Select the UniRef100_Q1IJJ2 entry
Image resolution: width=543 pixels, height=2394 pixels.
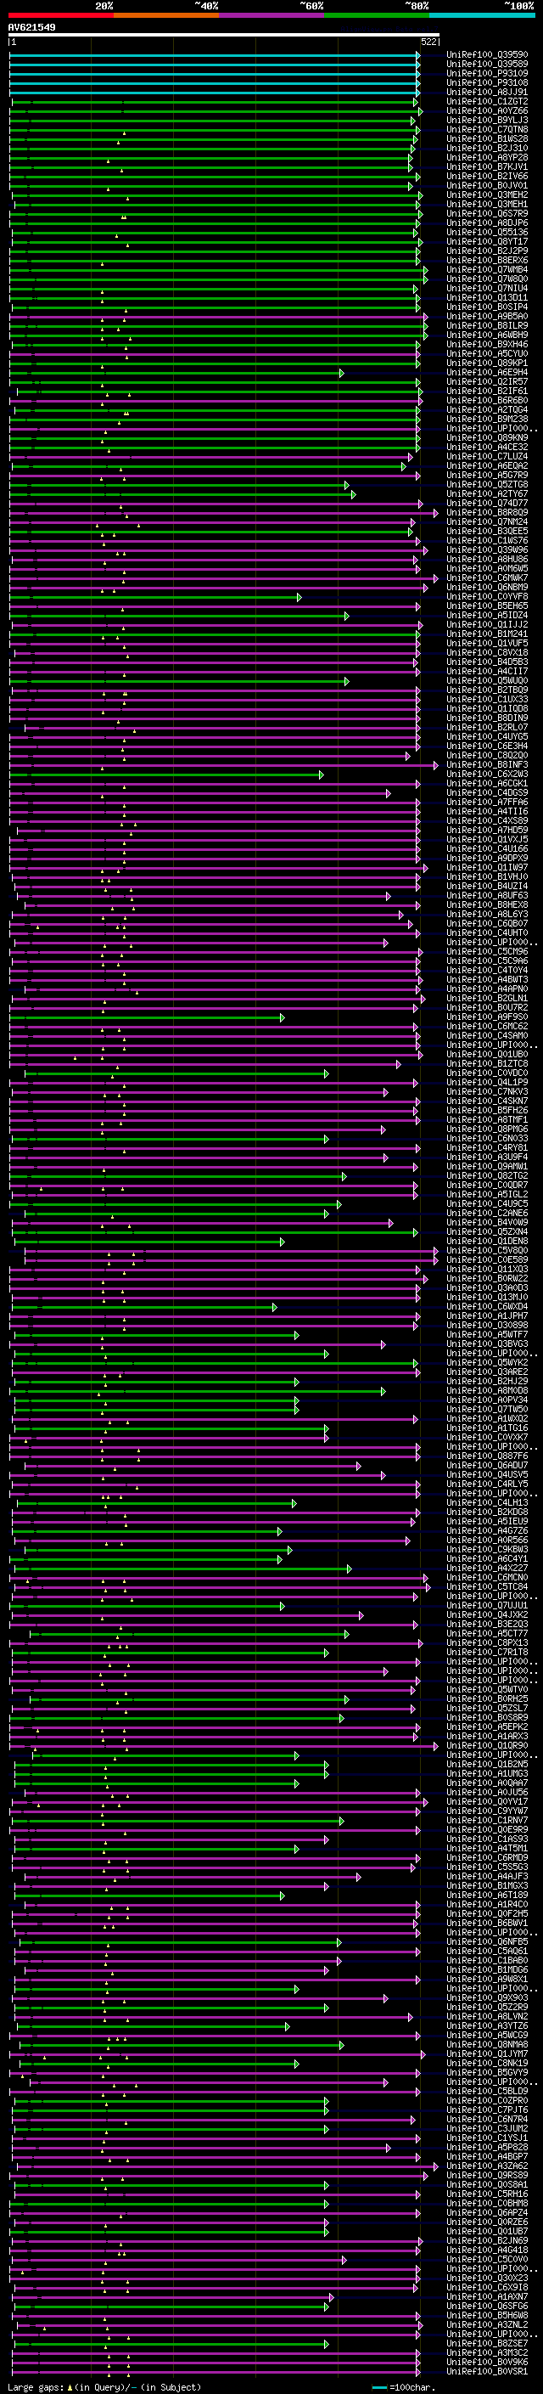487,624
